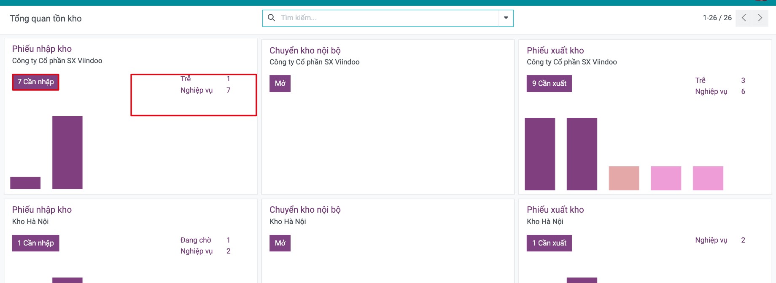Click the tall bar in Viindoo Phiếu nhập kho chart
Screen dimensions: 776x283
67,152
